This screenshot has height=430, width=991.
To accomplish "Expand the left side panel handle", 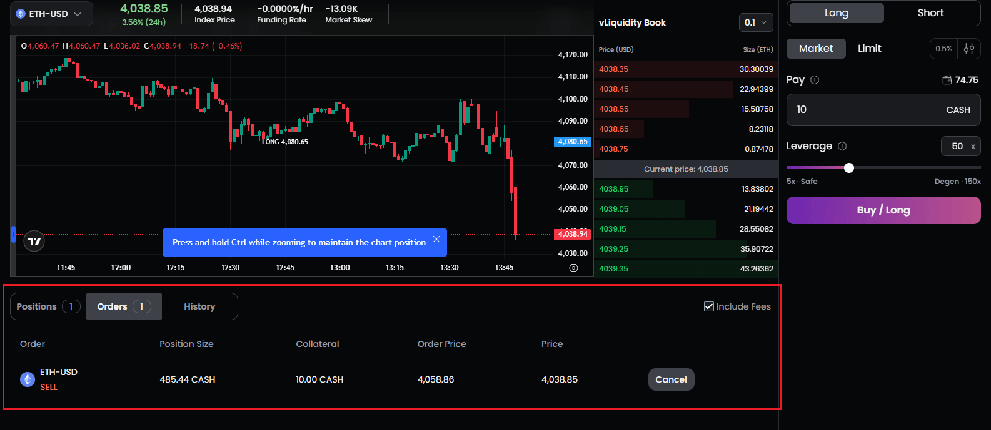I will [x=13, y=235].
